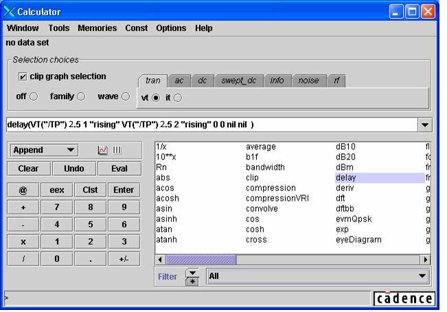
Task: Open the Append mode dropdown
Action: 44,150
